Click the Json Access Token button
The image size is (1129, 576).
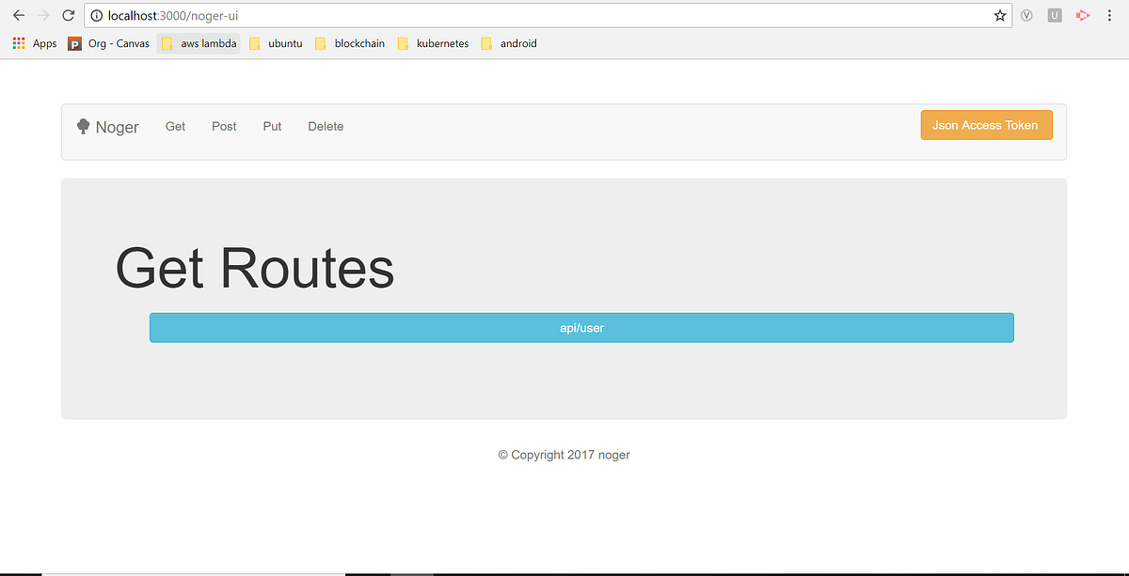click(x=986, y=124)
